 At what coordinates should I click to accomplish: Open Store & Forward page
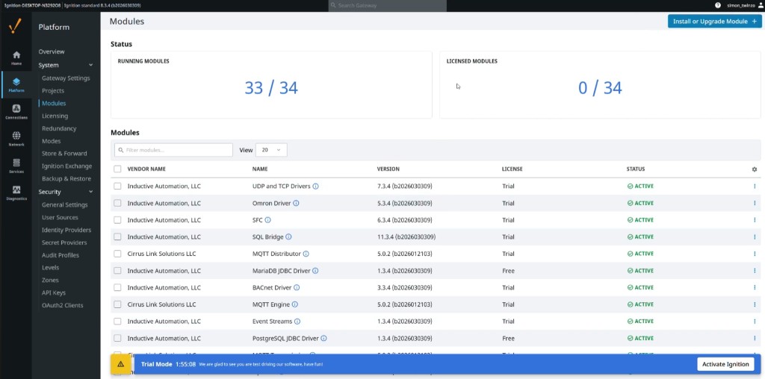click(64, 154)
